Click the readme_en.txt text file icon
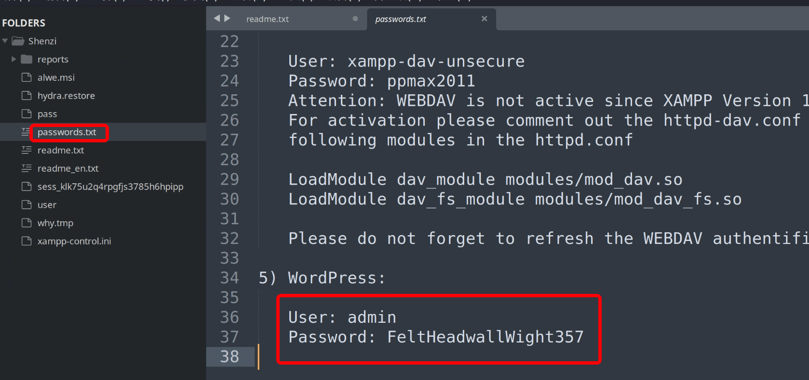 click(27, 168)
